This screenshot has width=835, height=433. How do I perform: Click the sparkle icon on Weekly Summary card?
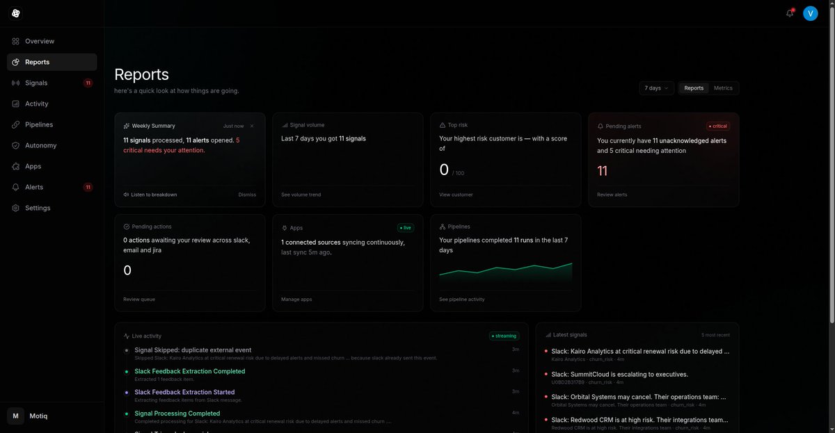click(127, 126)
